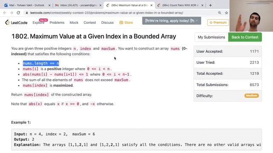Open the Discuss section

107,23
